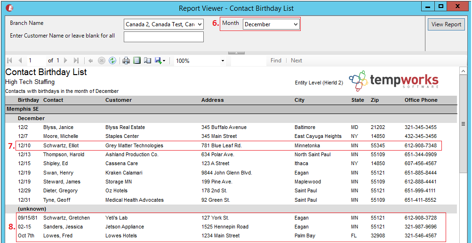This screenshot has width=472, height=243.
Task: Click Next link in toolbar
Action: click(296, 61)
